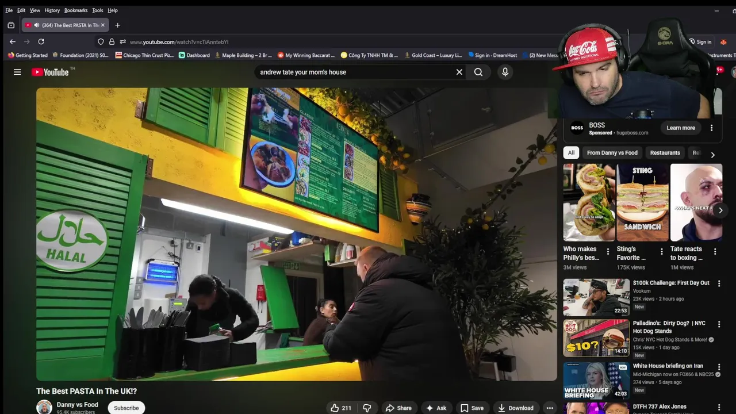Open the Bookmarks menu

(x=76, y=10)
